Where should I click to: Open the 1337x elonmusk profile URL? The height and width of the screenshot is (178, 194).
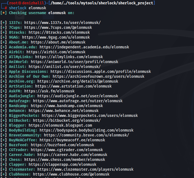62,23
